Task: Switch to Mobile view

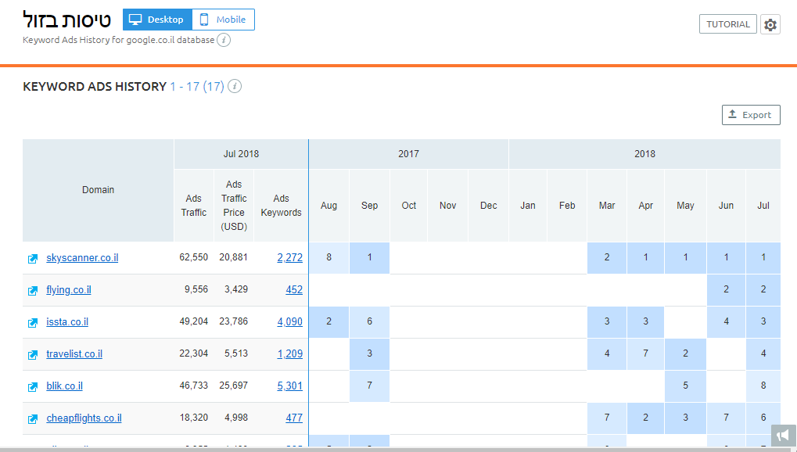Action: (x=223, y=20)
